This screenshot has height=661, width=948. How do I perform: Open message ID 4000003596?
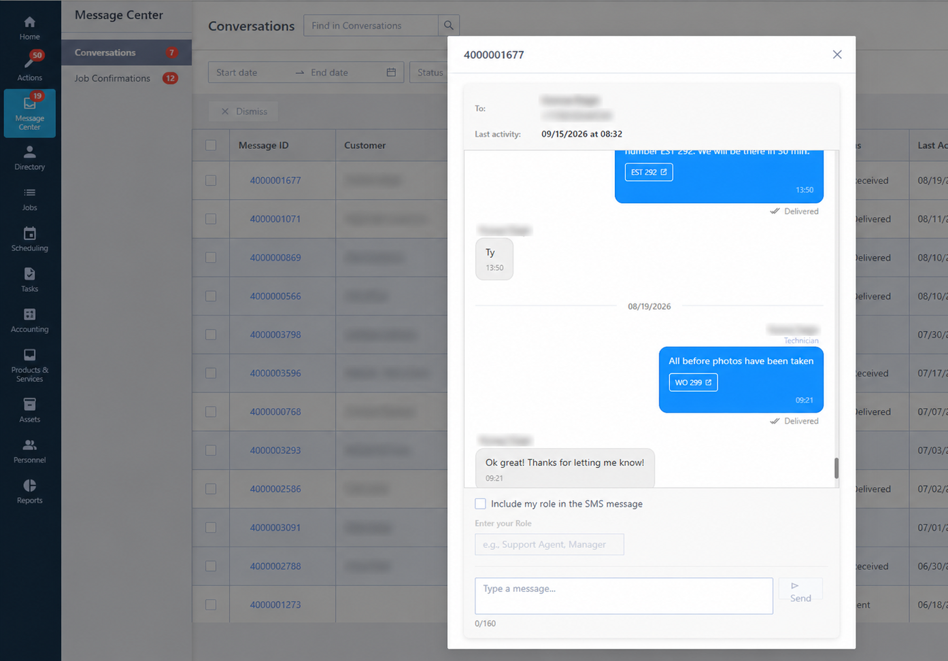[275, 373]
